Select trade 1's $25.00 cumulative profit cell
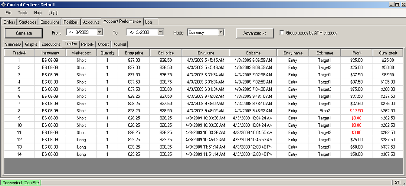 click(388, 60)
